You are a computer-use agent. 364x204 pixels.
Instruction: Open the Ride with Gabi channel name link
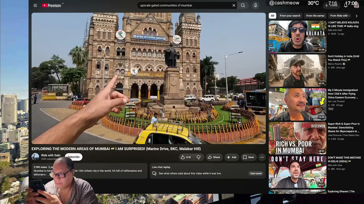click(x=51, y=155)
